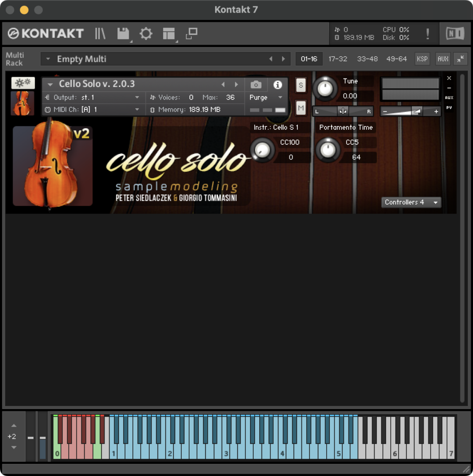473x476 pixels.
Task: Close the Cello Solo instrument
Action: tap(449, 78)
